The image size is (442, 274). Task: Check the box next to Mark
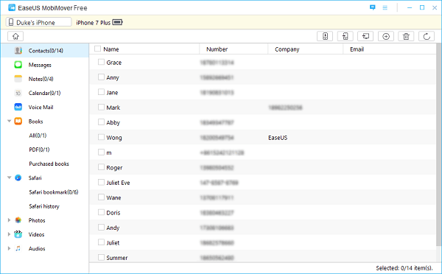point(101,107)
